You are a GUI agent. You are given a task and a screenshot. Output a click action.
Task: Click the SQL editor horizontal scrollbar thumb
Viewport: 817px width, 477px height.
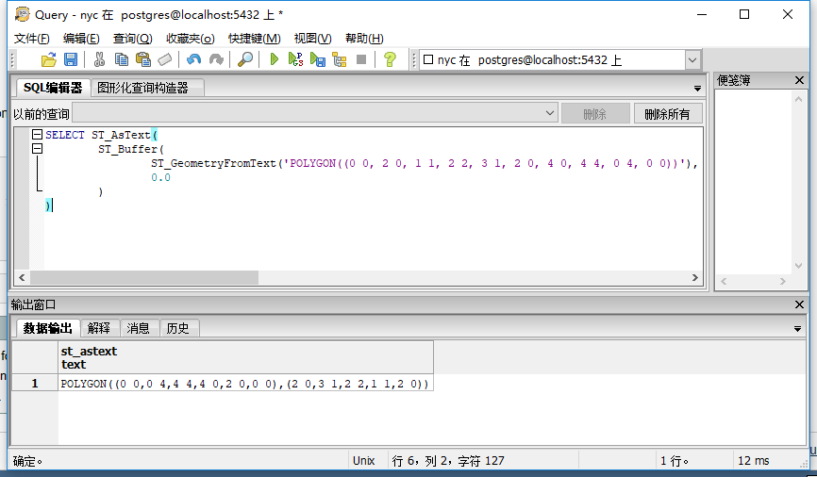click(x=144, y=277)
